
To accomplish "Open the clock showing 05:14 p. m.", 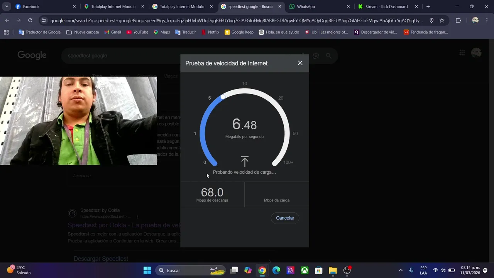I will [x=470, y=270].
